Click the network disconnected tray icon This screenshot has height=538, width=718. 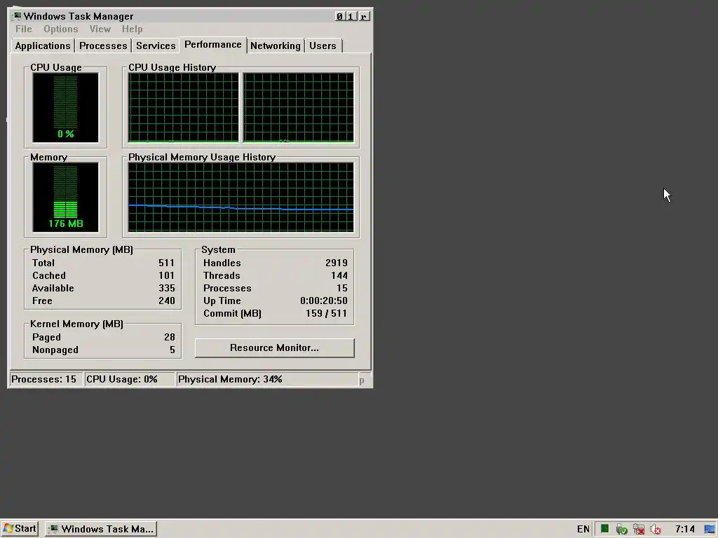638,530
